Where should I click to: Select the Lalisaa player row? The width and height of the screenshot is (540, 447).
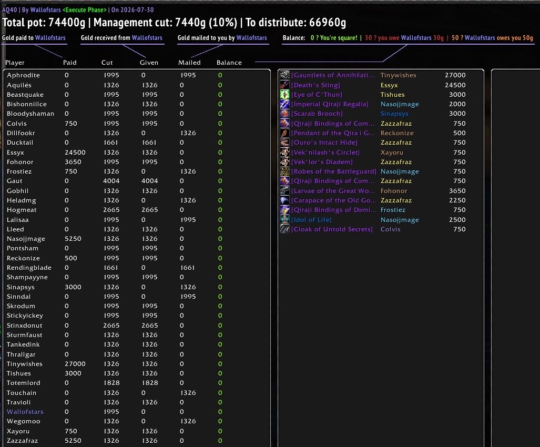coord(137,220)
